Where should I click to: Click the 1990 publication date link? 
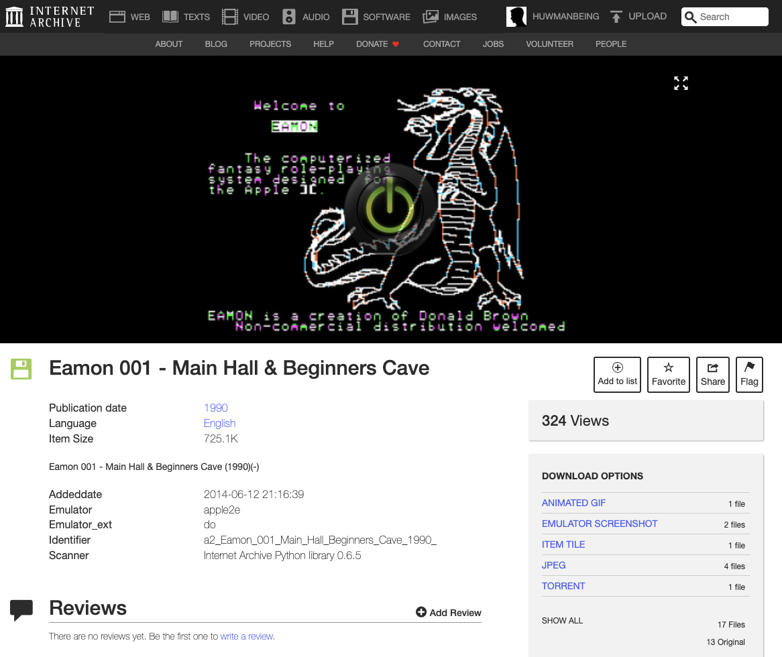click(x=215, y=408)
